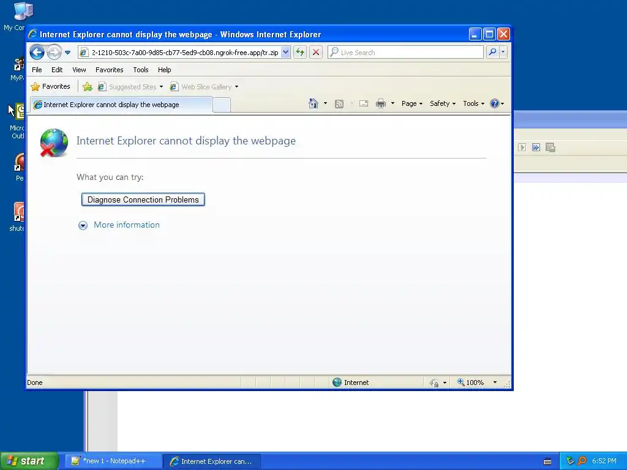Click the Internet zone globe in status bar
This screenshot has height=470, width=627.
(337, 382)
